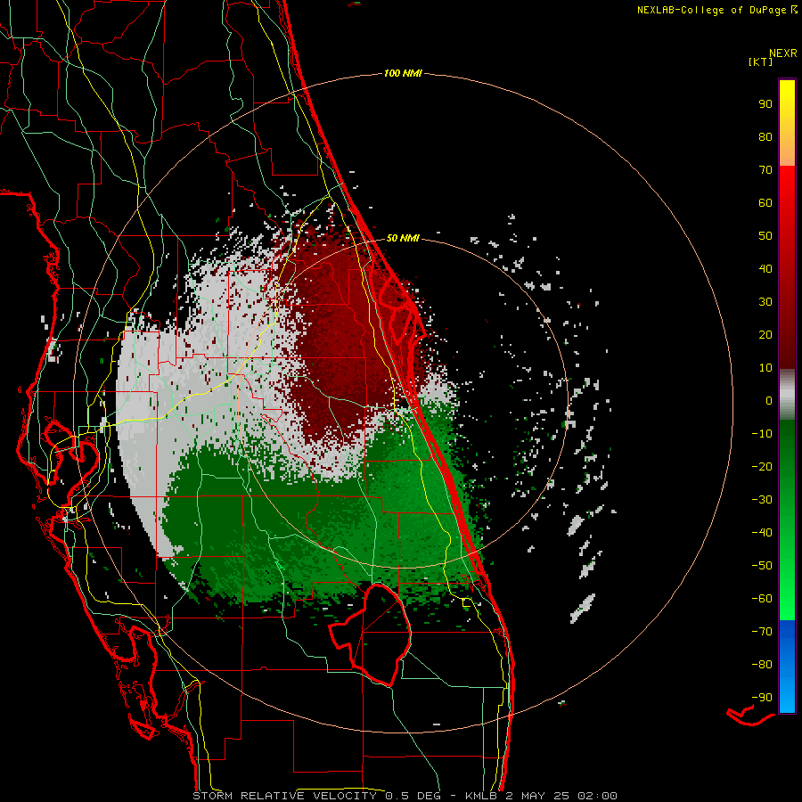Image resolution: width=802 pixels, height=802 pixels.
Task: Click the 70 value on velocity scale
Action: point(765,170)
